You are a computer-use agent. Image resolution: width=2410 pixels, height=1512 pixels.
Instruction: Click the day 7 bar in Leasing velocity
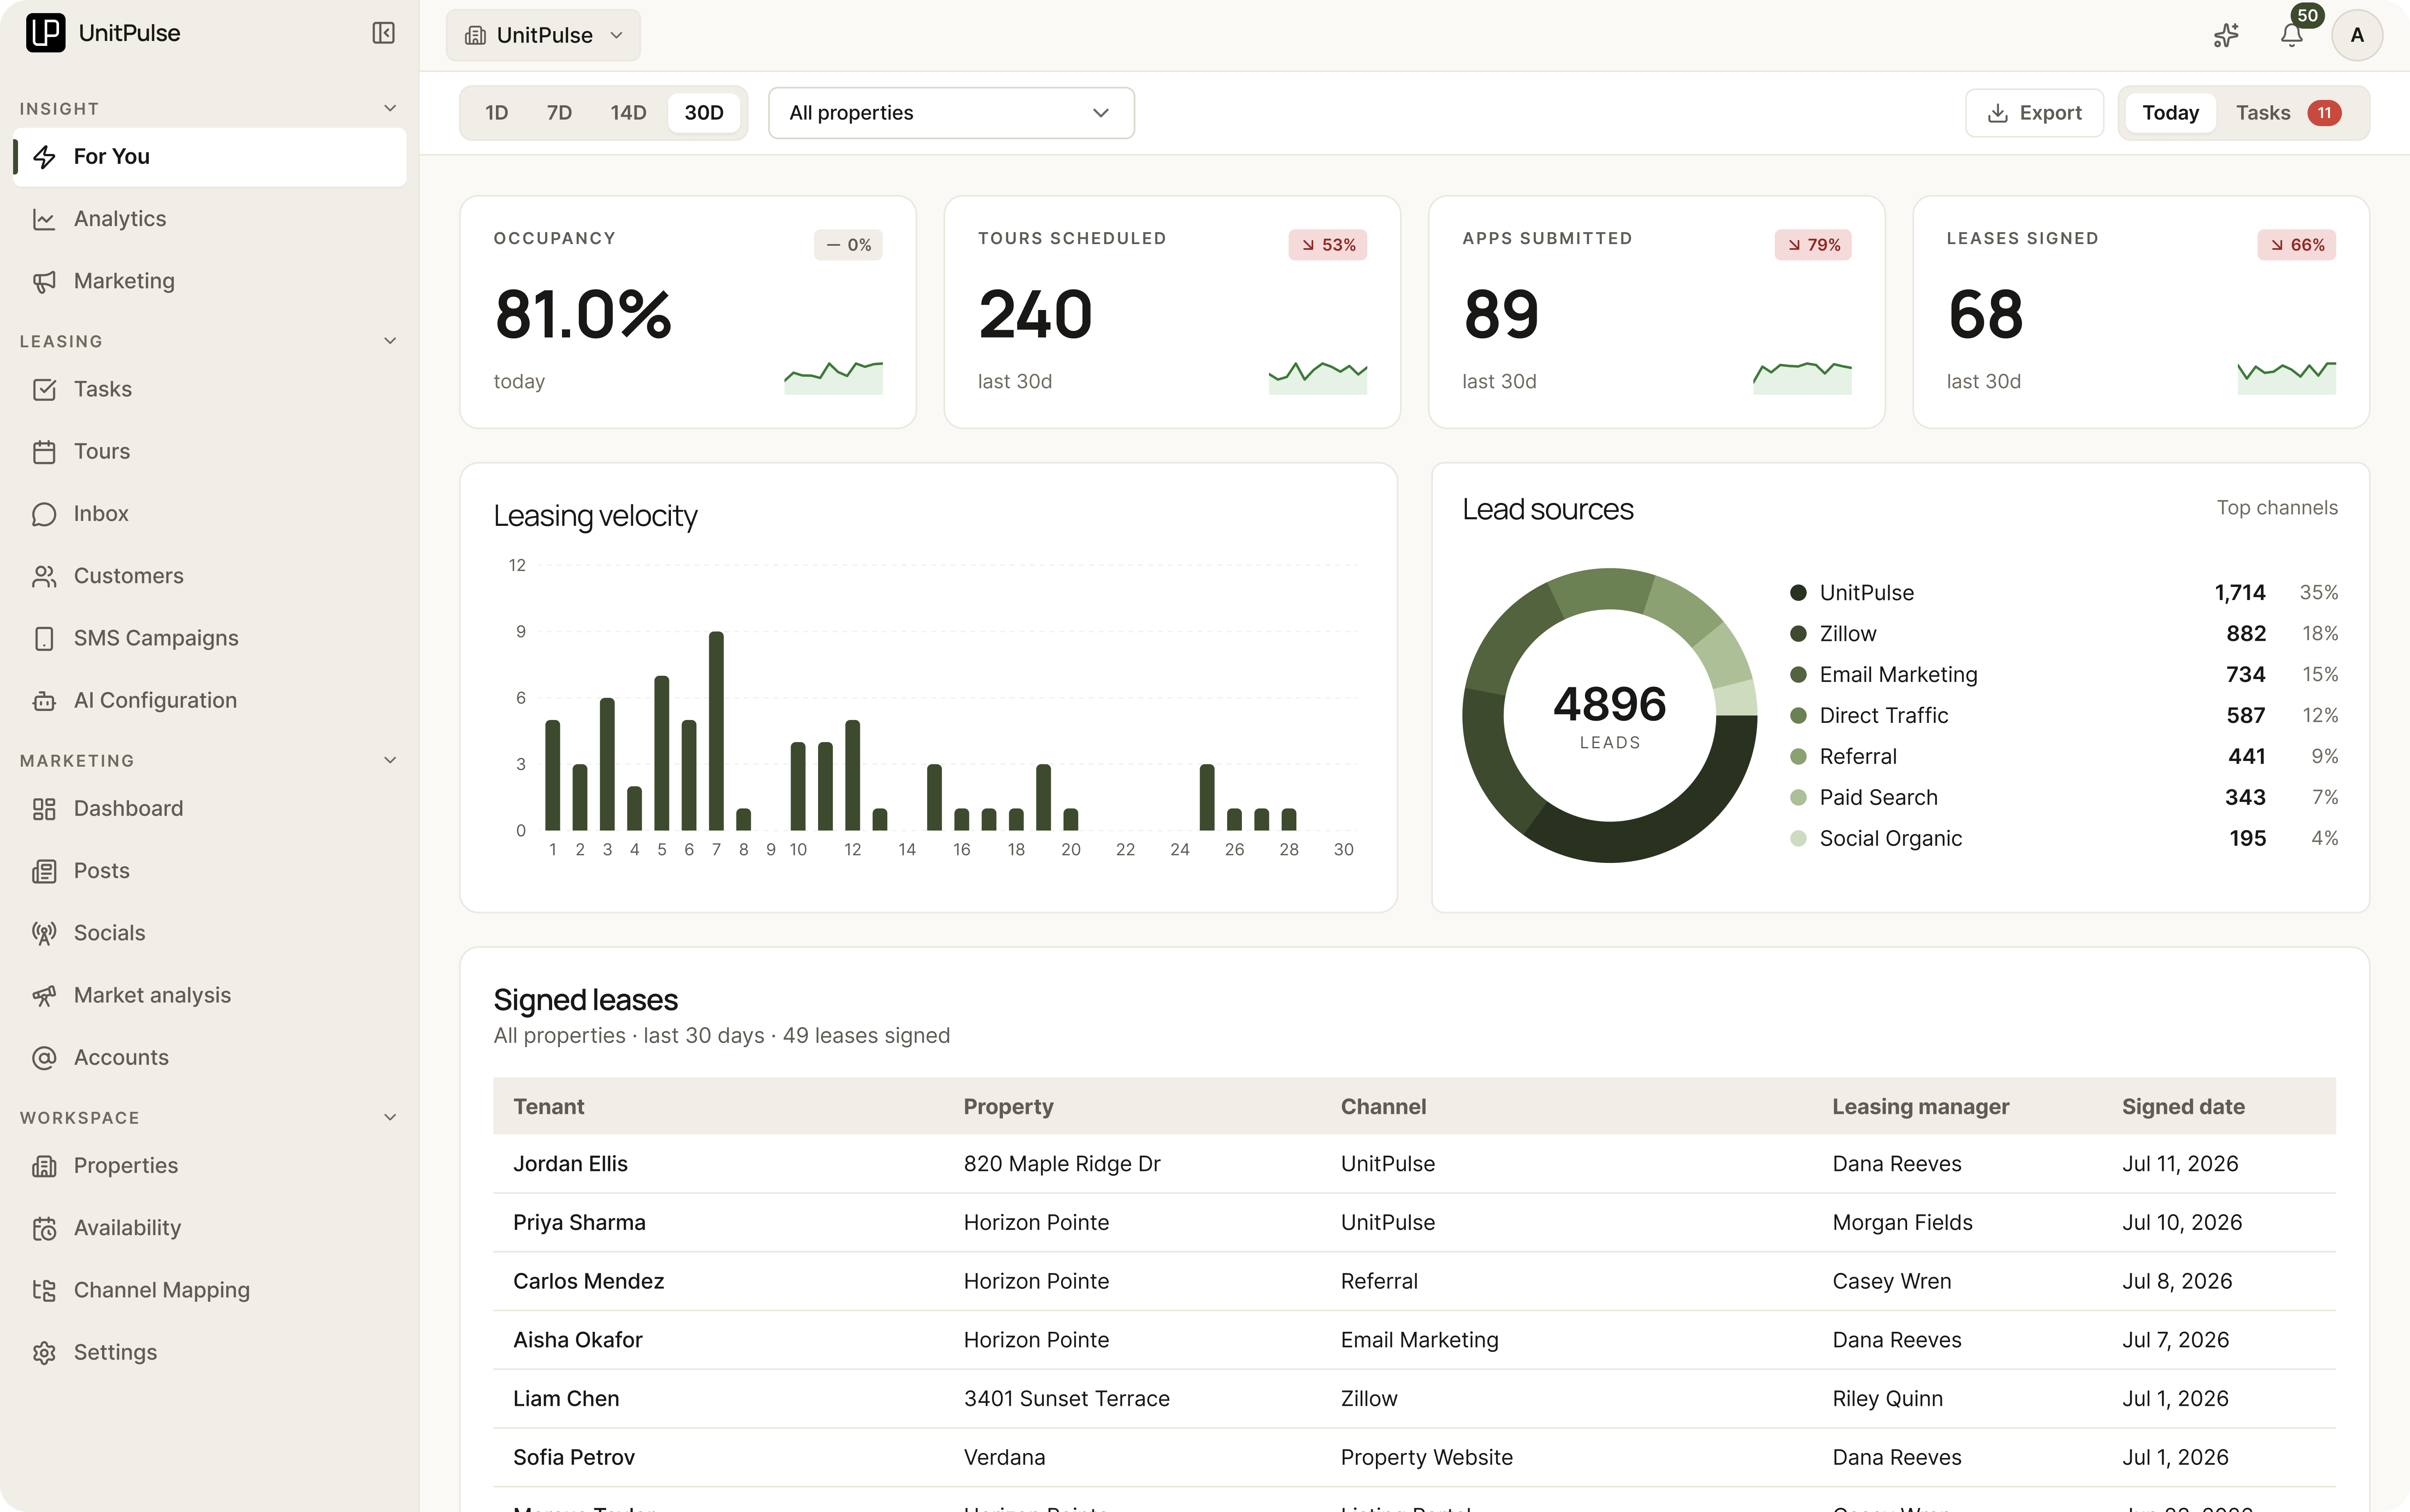pyautogui.click(x=716, y=731)
